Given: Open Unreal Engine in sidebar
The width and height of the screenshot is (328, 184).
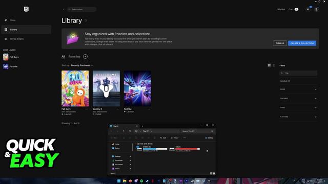Looking at the screenshot, I should (26, 39).
